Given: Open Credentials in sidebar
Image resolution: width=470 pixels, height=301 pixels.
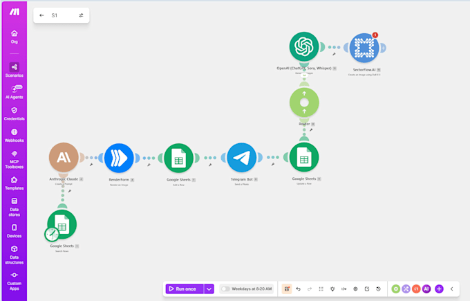Looking at the screenshot, I should click(14, 113).
